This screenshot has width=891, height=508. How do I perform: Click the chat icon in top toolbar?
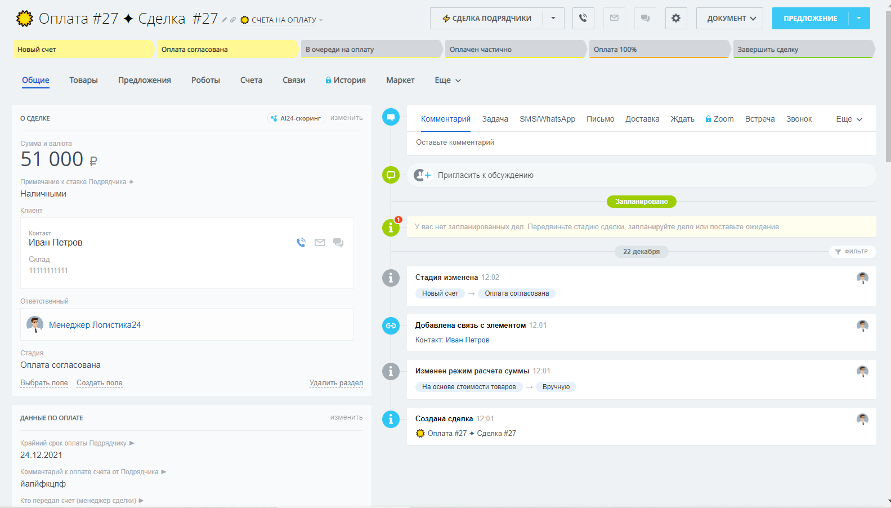pyautogui.click(x=645, y=18)
